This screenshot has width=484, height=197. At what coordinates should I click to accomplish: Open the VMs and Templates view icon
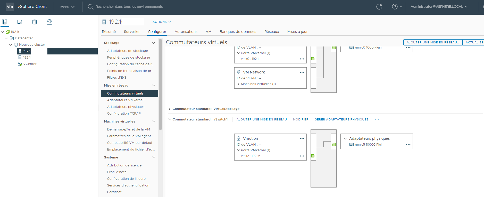pyautogui.click(x=20, y=22)
